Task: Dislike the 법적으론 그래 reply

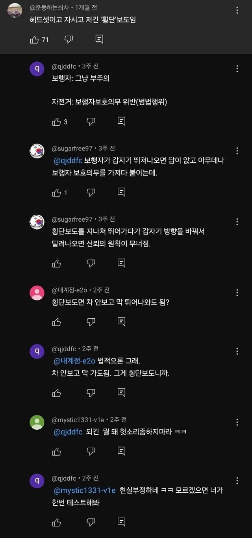Action: click(x=91, y=393)
